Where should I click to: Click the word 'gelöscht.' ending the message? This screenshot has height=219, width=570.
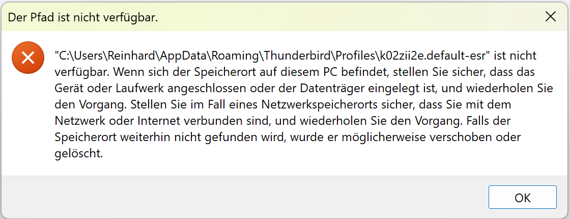click(x=79, y=153)
